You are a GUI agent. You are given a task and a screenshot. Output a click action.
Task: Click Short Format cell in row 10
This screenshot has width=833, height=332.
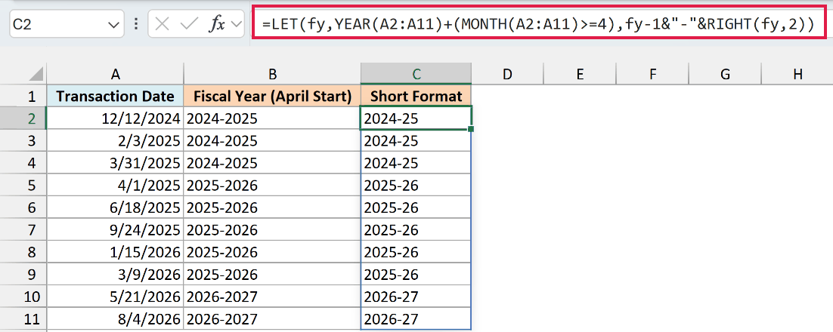click(x=416, y=297)
